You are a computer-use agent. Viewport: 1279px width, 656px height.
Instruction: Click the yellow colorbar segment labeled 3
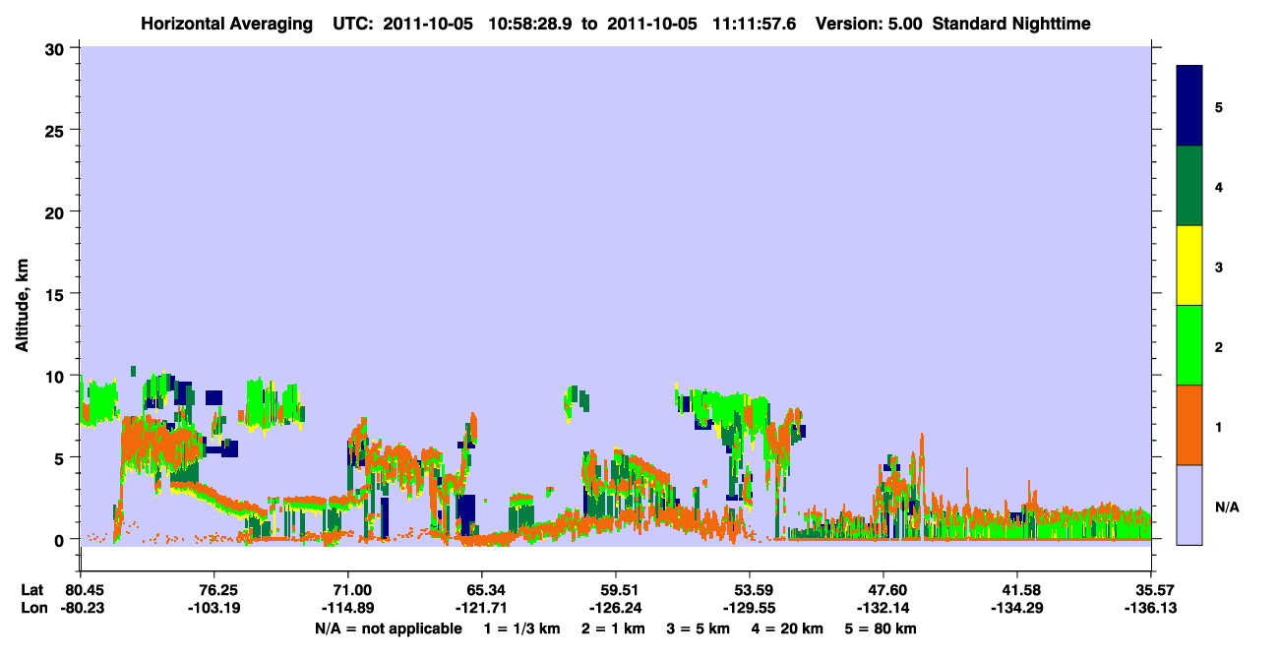(1190, 266)
